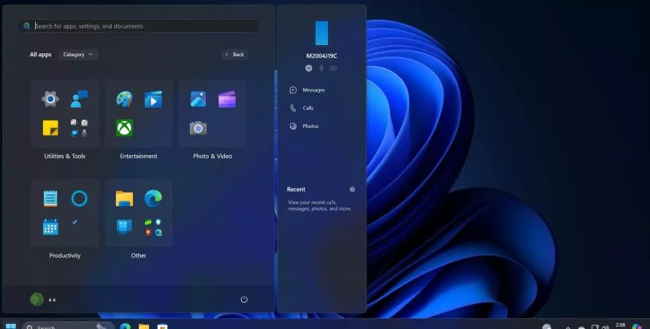Open user account avatar 'a a'
Screen dimensions: 650x329
pyautogui.click(x=37, y=299)
